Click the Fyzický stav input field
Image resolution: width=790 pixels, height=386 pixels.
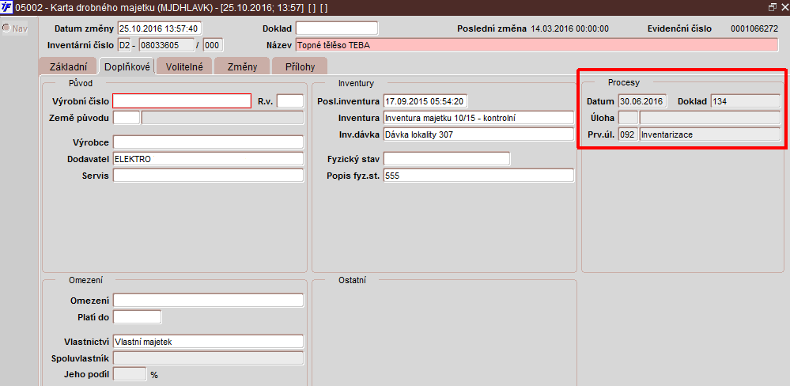[446, 159]
